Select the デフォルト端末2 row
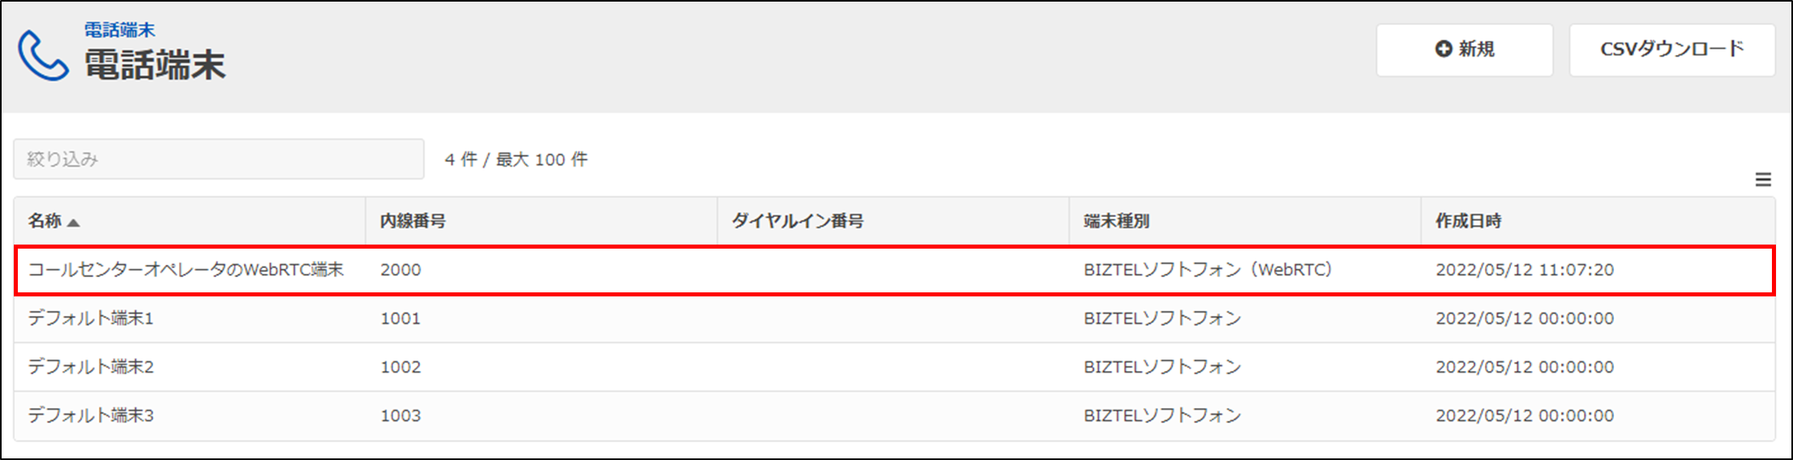1793x460 pixels. 91,367
